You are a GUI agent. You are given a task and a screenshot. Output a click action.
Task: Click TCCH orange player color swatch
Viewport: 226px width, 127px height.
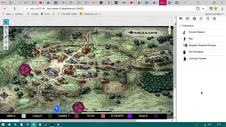point(103,116)
